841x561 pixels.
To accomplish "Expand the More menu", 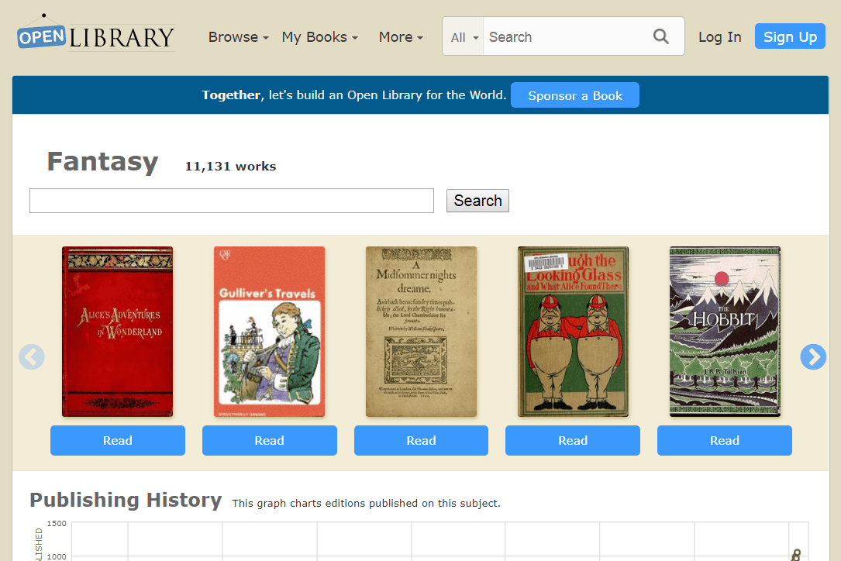I will coord(401,37).
